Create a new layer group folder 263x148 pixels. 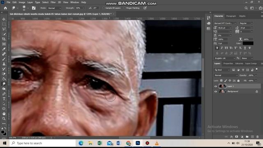click(247, 137)
